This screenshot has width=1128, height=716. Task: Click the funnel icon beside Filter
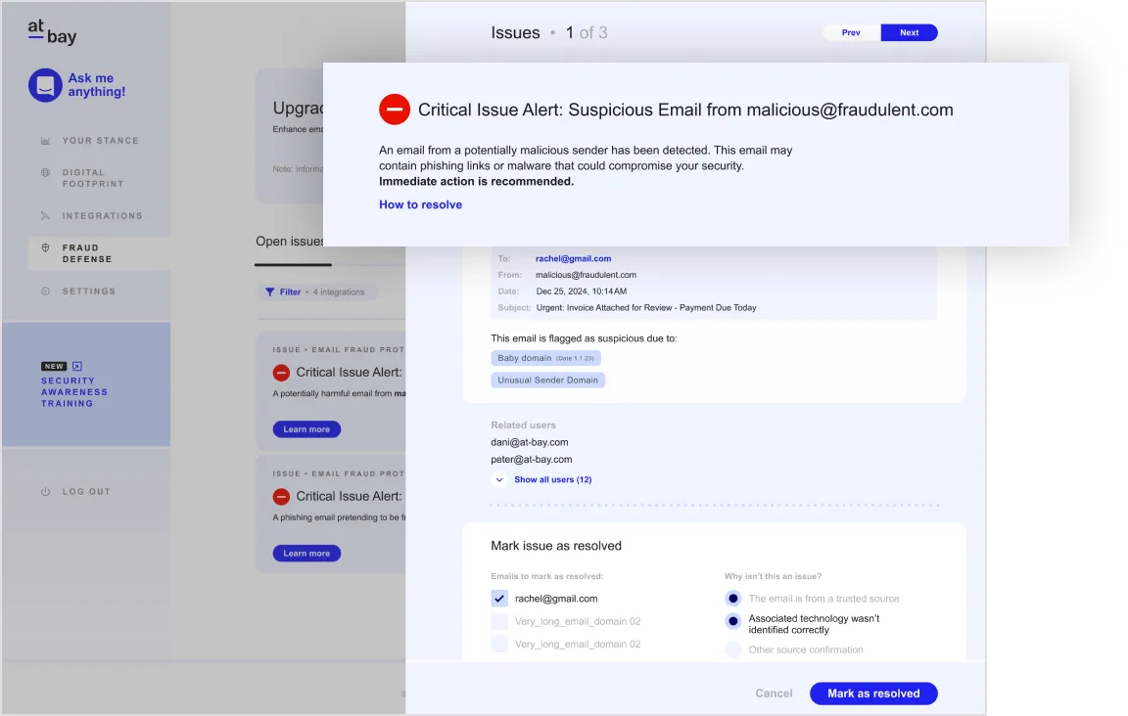(x=270, y=291)
